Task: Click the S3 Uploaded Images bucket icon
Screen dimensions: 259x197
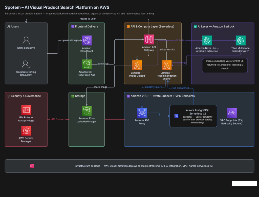Action: 87,111
